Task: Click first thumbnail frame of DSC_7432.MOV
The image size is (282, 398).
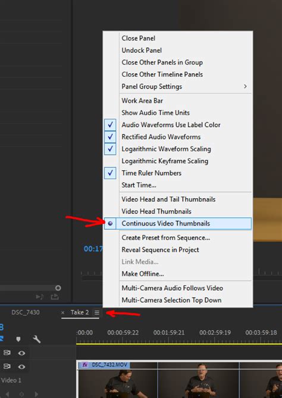Action: 118,383
